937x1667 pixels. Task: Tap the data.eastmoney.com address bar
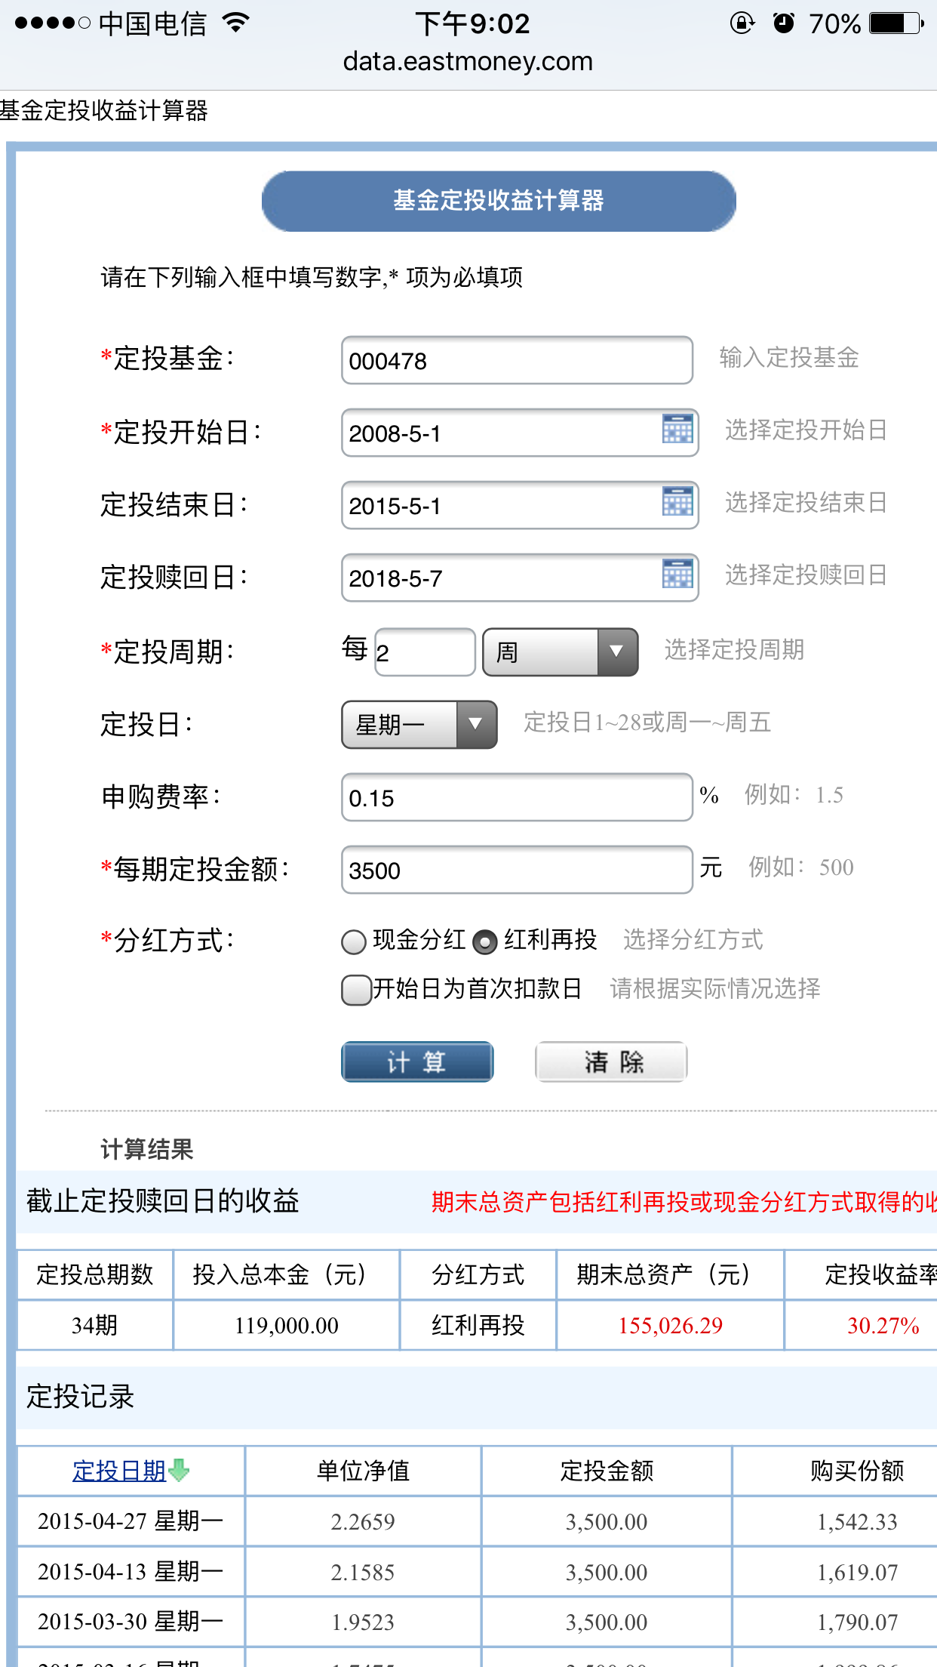(x=468, y=62)
